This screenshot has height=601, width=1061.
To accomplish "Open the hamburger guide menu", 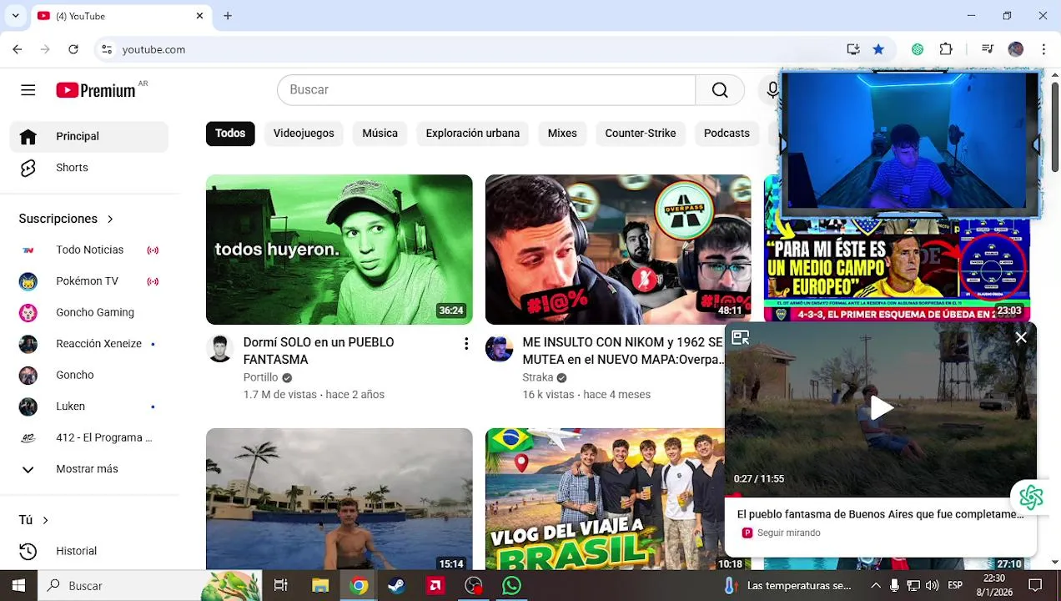I will coord(28,90).
